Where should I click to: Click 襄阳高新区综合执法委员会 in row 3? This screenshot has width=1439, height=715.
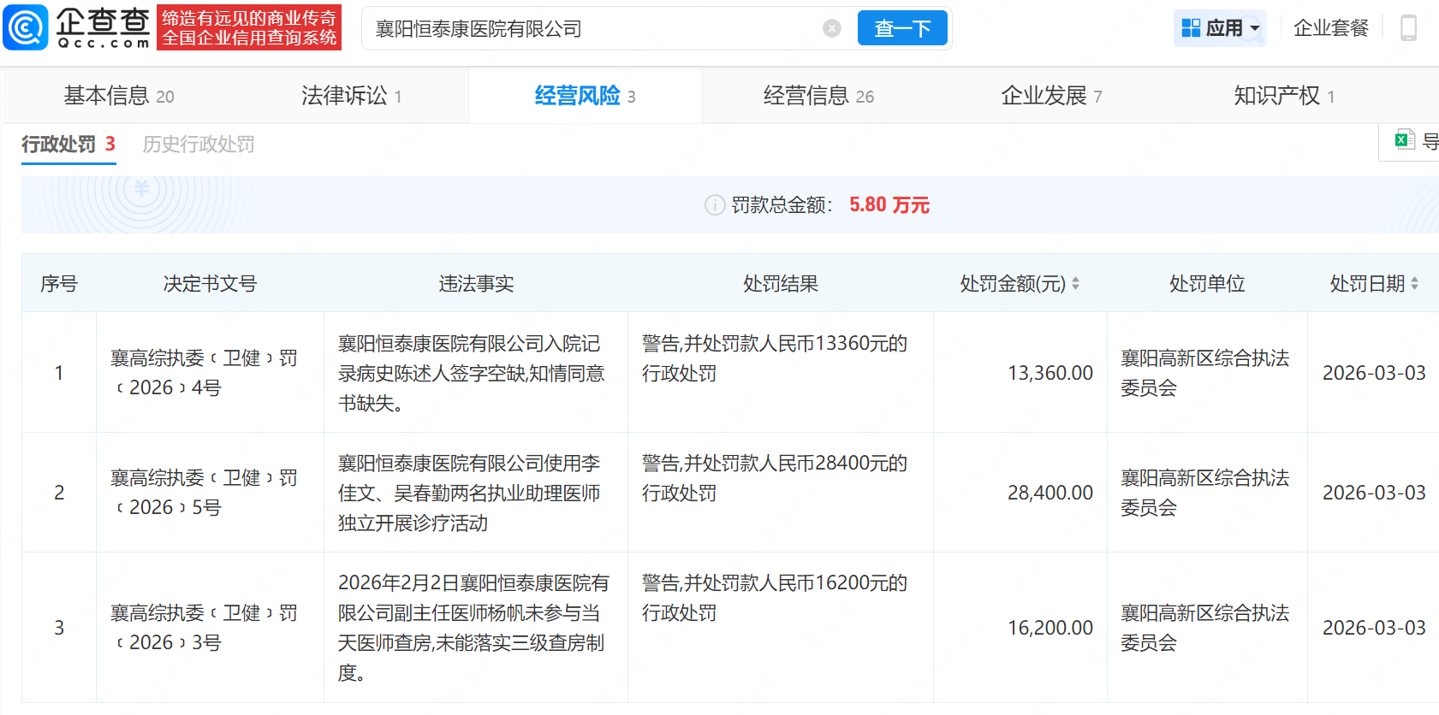tap(1205, 628)
